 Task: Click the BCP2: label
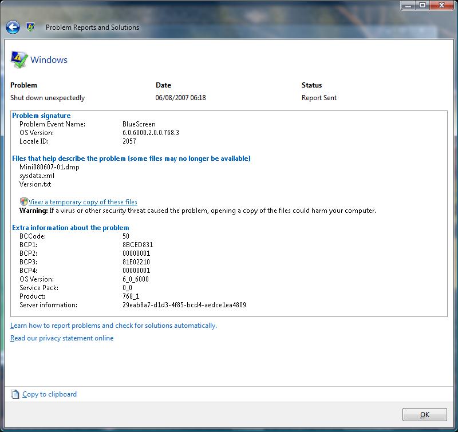point(28,253)
